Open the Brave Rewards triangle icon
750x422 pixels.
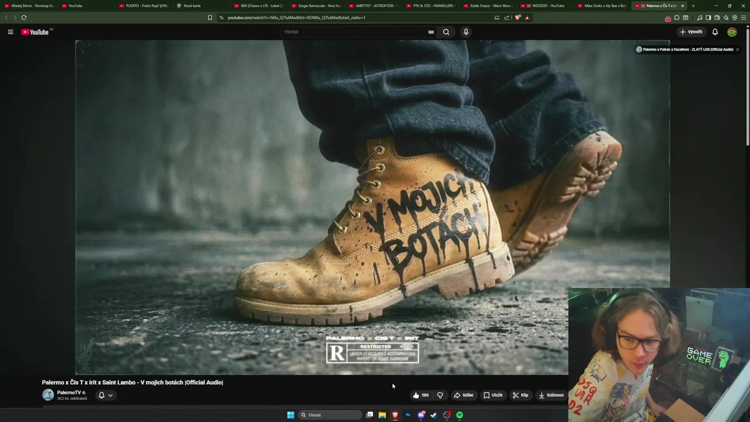point(527,18)
